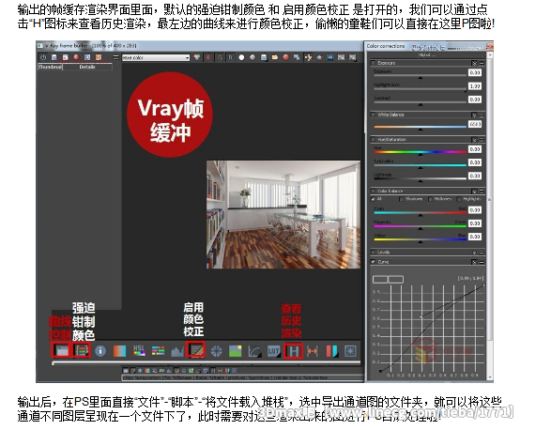
Task: Click large orange-blue gradient white balance icon
Action: coord(119,351)
